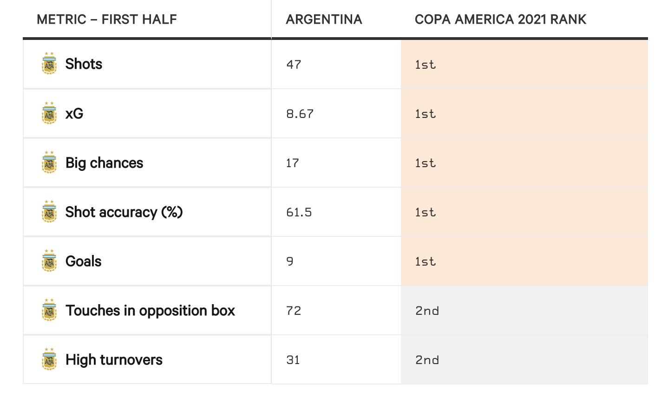Click the Argentina crest beside Big chances
668x404 pixels.
[x=49, y=162]
